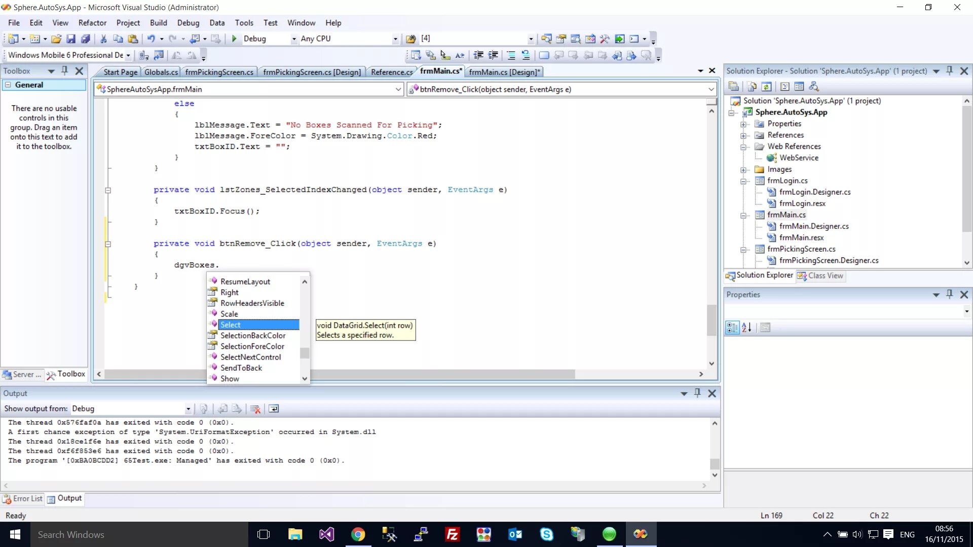Open Skype from the taskbar

(x=546, y=535)
